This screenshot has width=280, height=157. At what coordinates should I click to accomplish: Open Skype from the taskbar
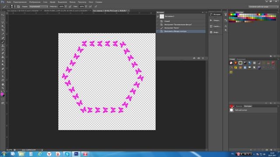67,154
